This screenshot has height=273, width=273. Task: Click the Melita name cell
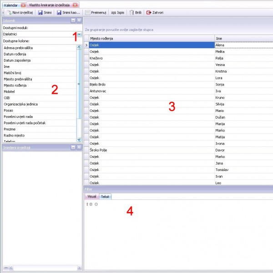click(x=244, y=52)
